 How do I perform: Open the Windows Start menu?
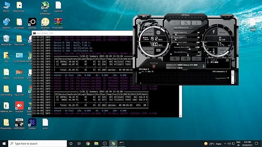click(4, 143)
